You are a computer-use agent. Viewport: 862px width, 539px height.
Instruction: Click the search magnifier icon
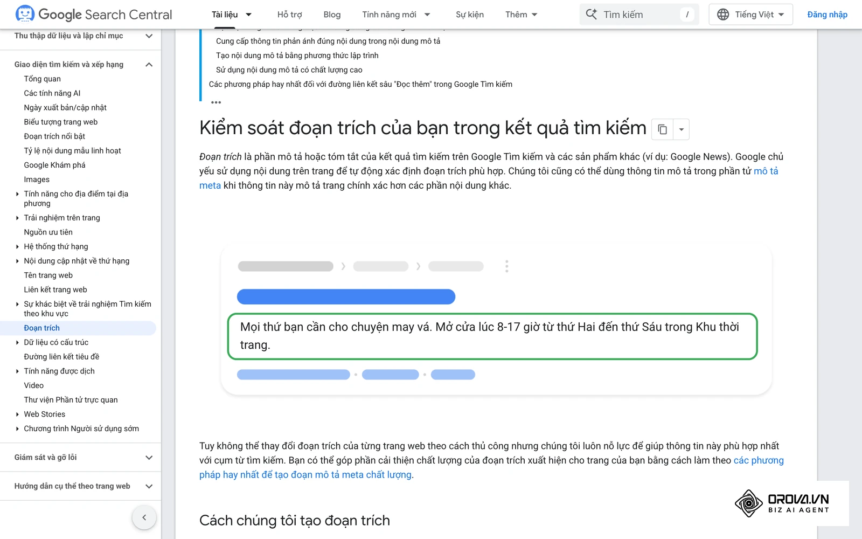(x=591, y=15)
